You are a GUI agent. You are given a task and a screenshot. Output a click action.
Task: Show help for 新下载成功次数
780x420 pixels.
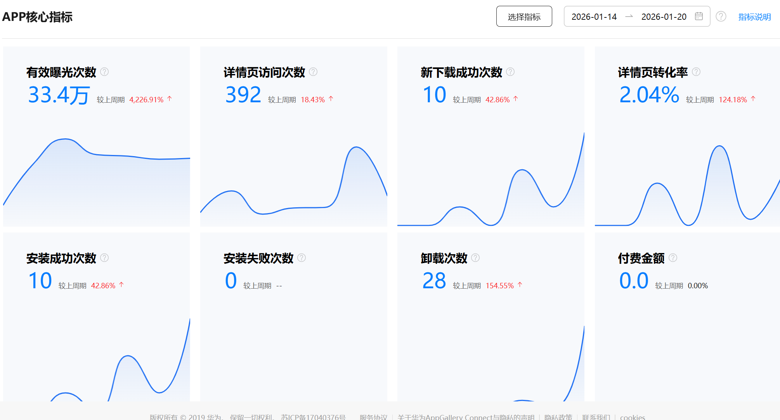coord(510,72)
